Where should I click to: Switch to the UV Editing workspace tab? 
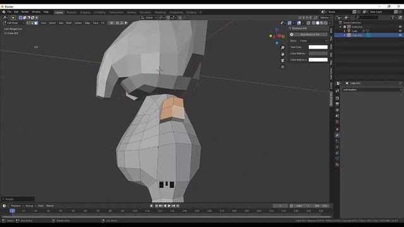click(x=100, y=13)
